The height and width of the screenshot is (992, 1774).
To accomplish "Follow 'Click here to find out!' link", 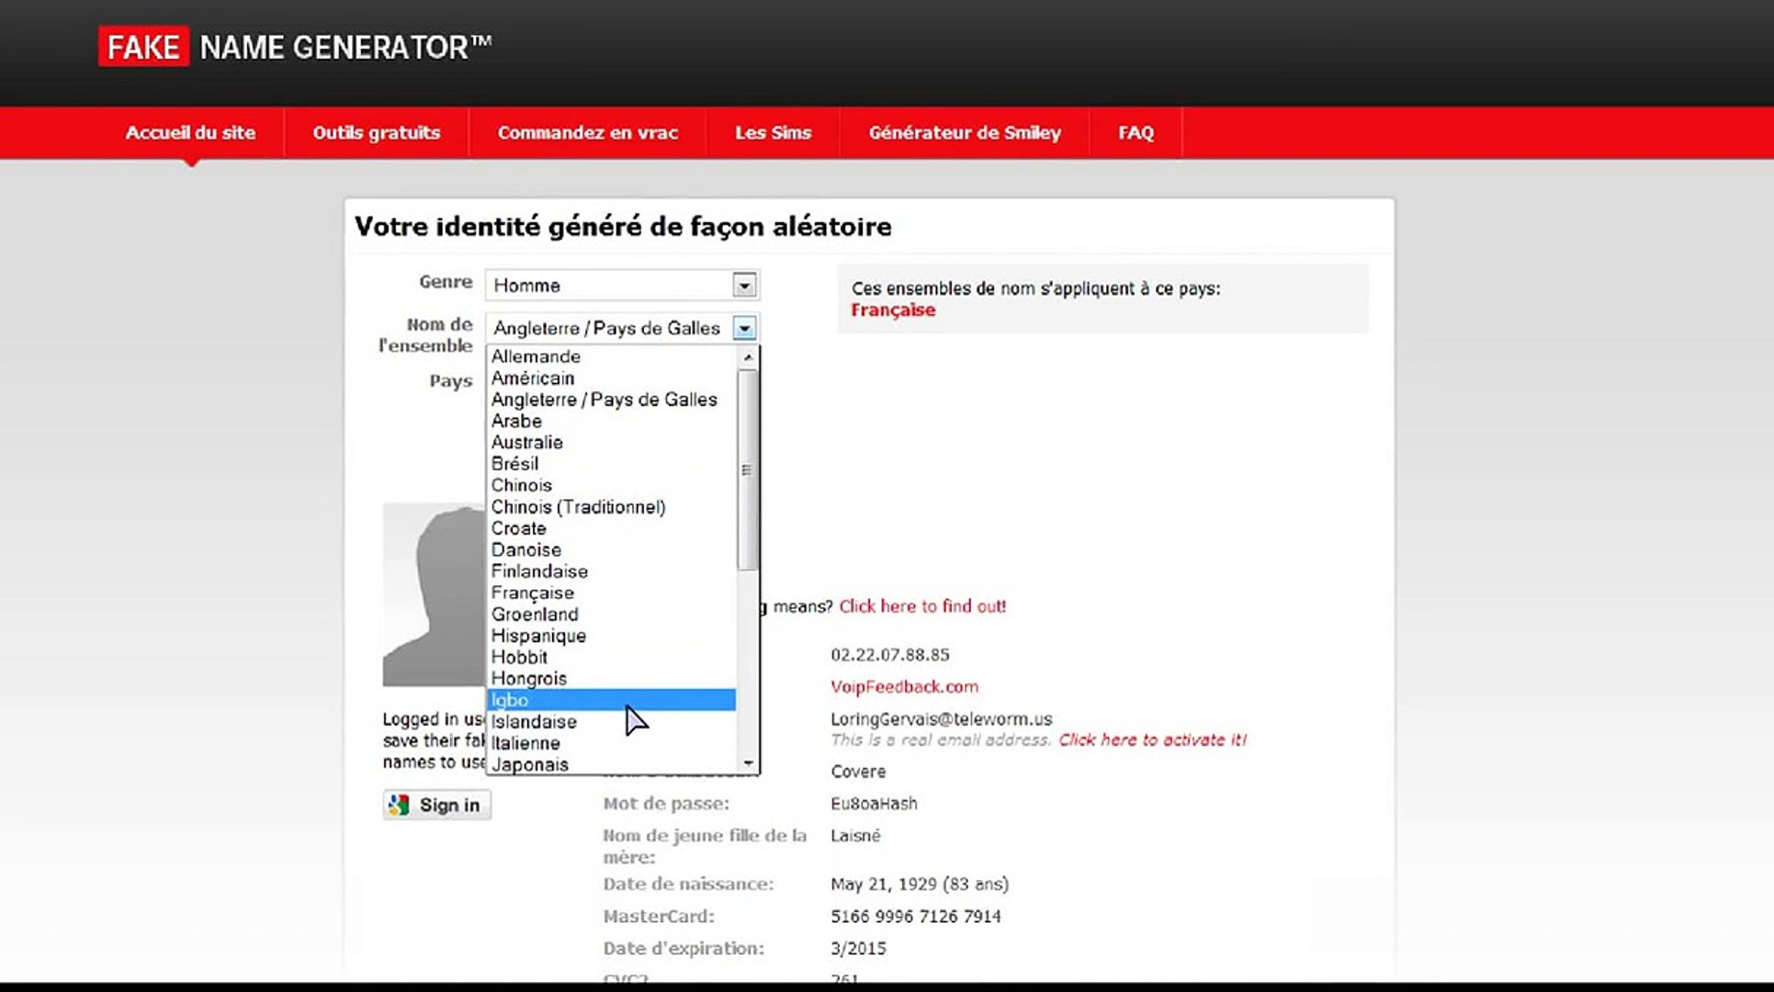I will 921,606.
